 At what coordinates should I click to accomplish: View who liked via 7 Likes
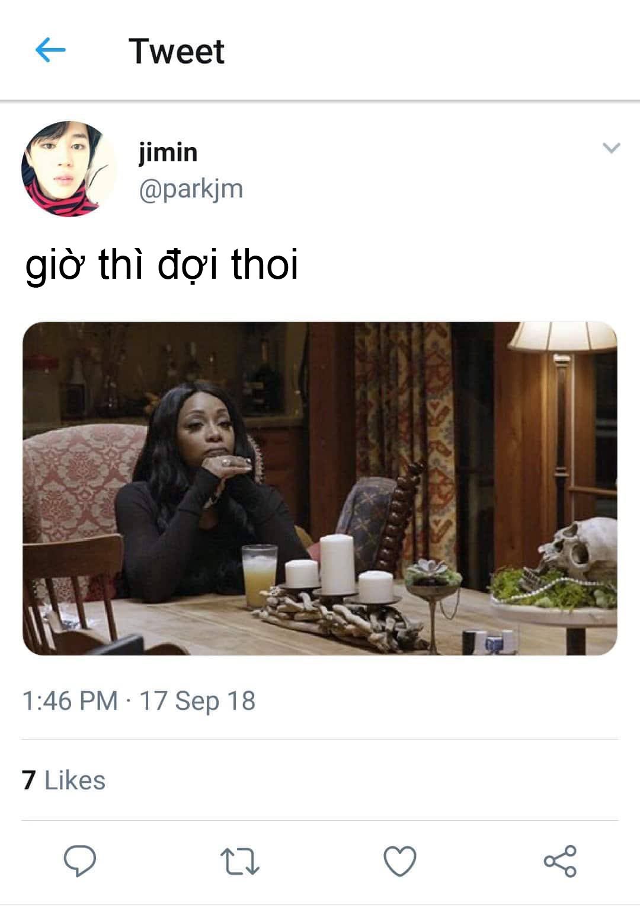click(63, 780)
